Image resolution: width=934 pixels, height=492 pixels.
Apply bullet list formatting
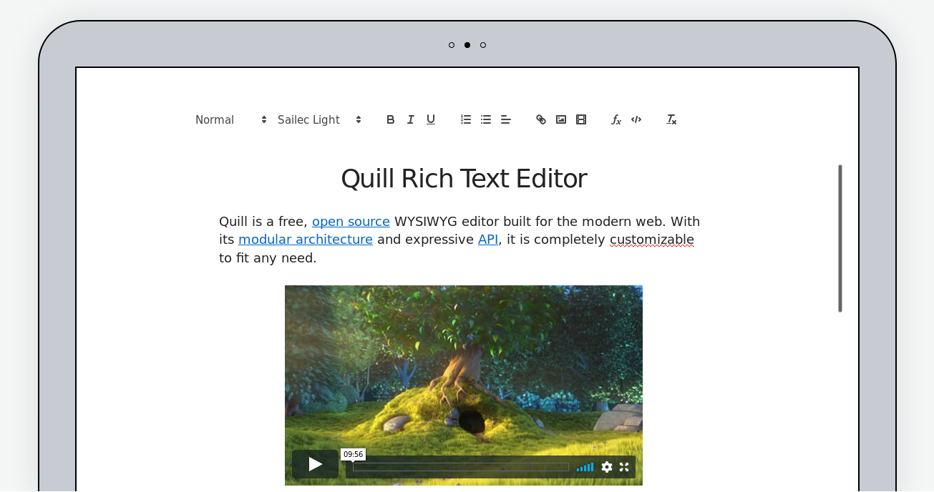coord(486,119)
